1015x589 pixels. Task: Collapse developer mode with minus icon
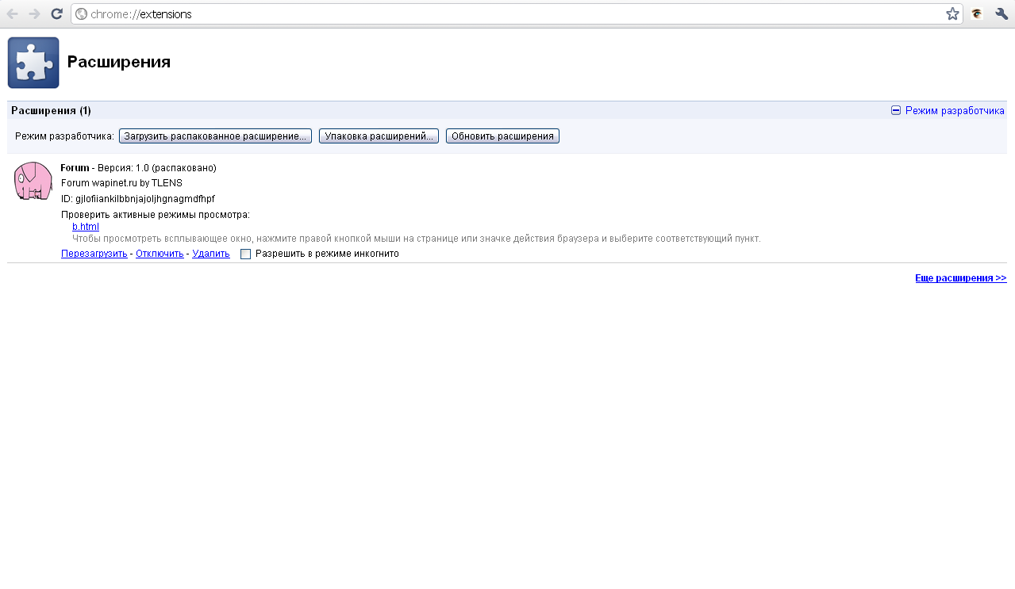pos(896,110)
